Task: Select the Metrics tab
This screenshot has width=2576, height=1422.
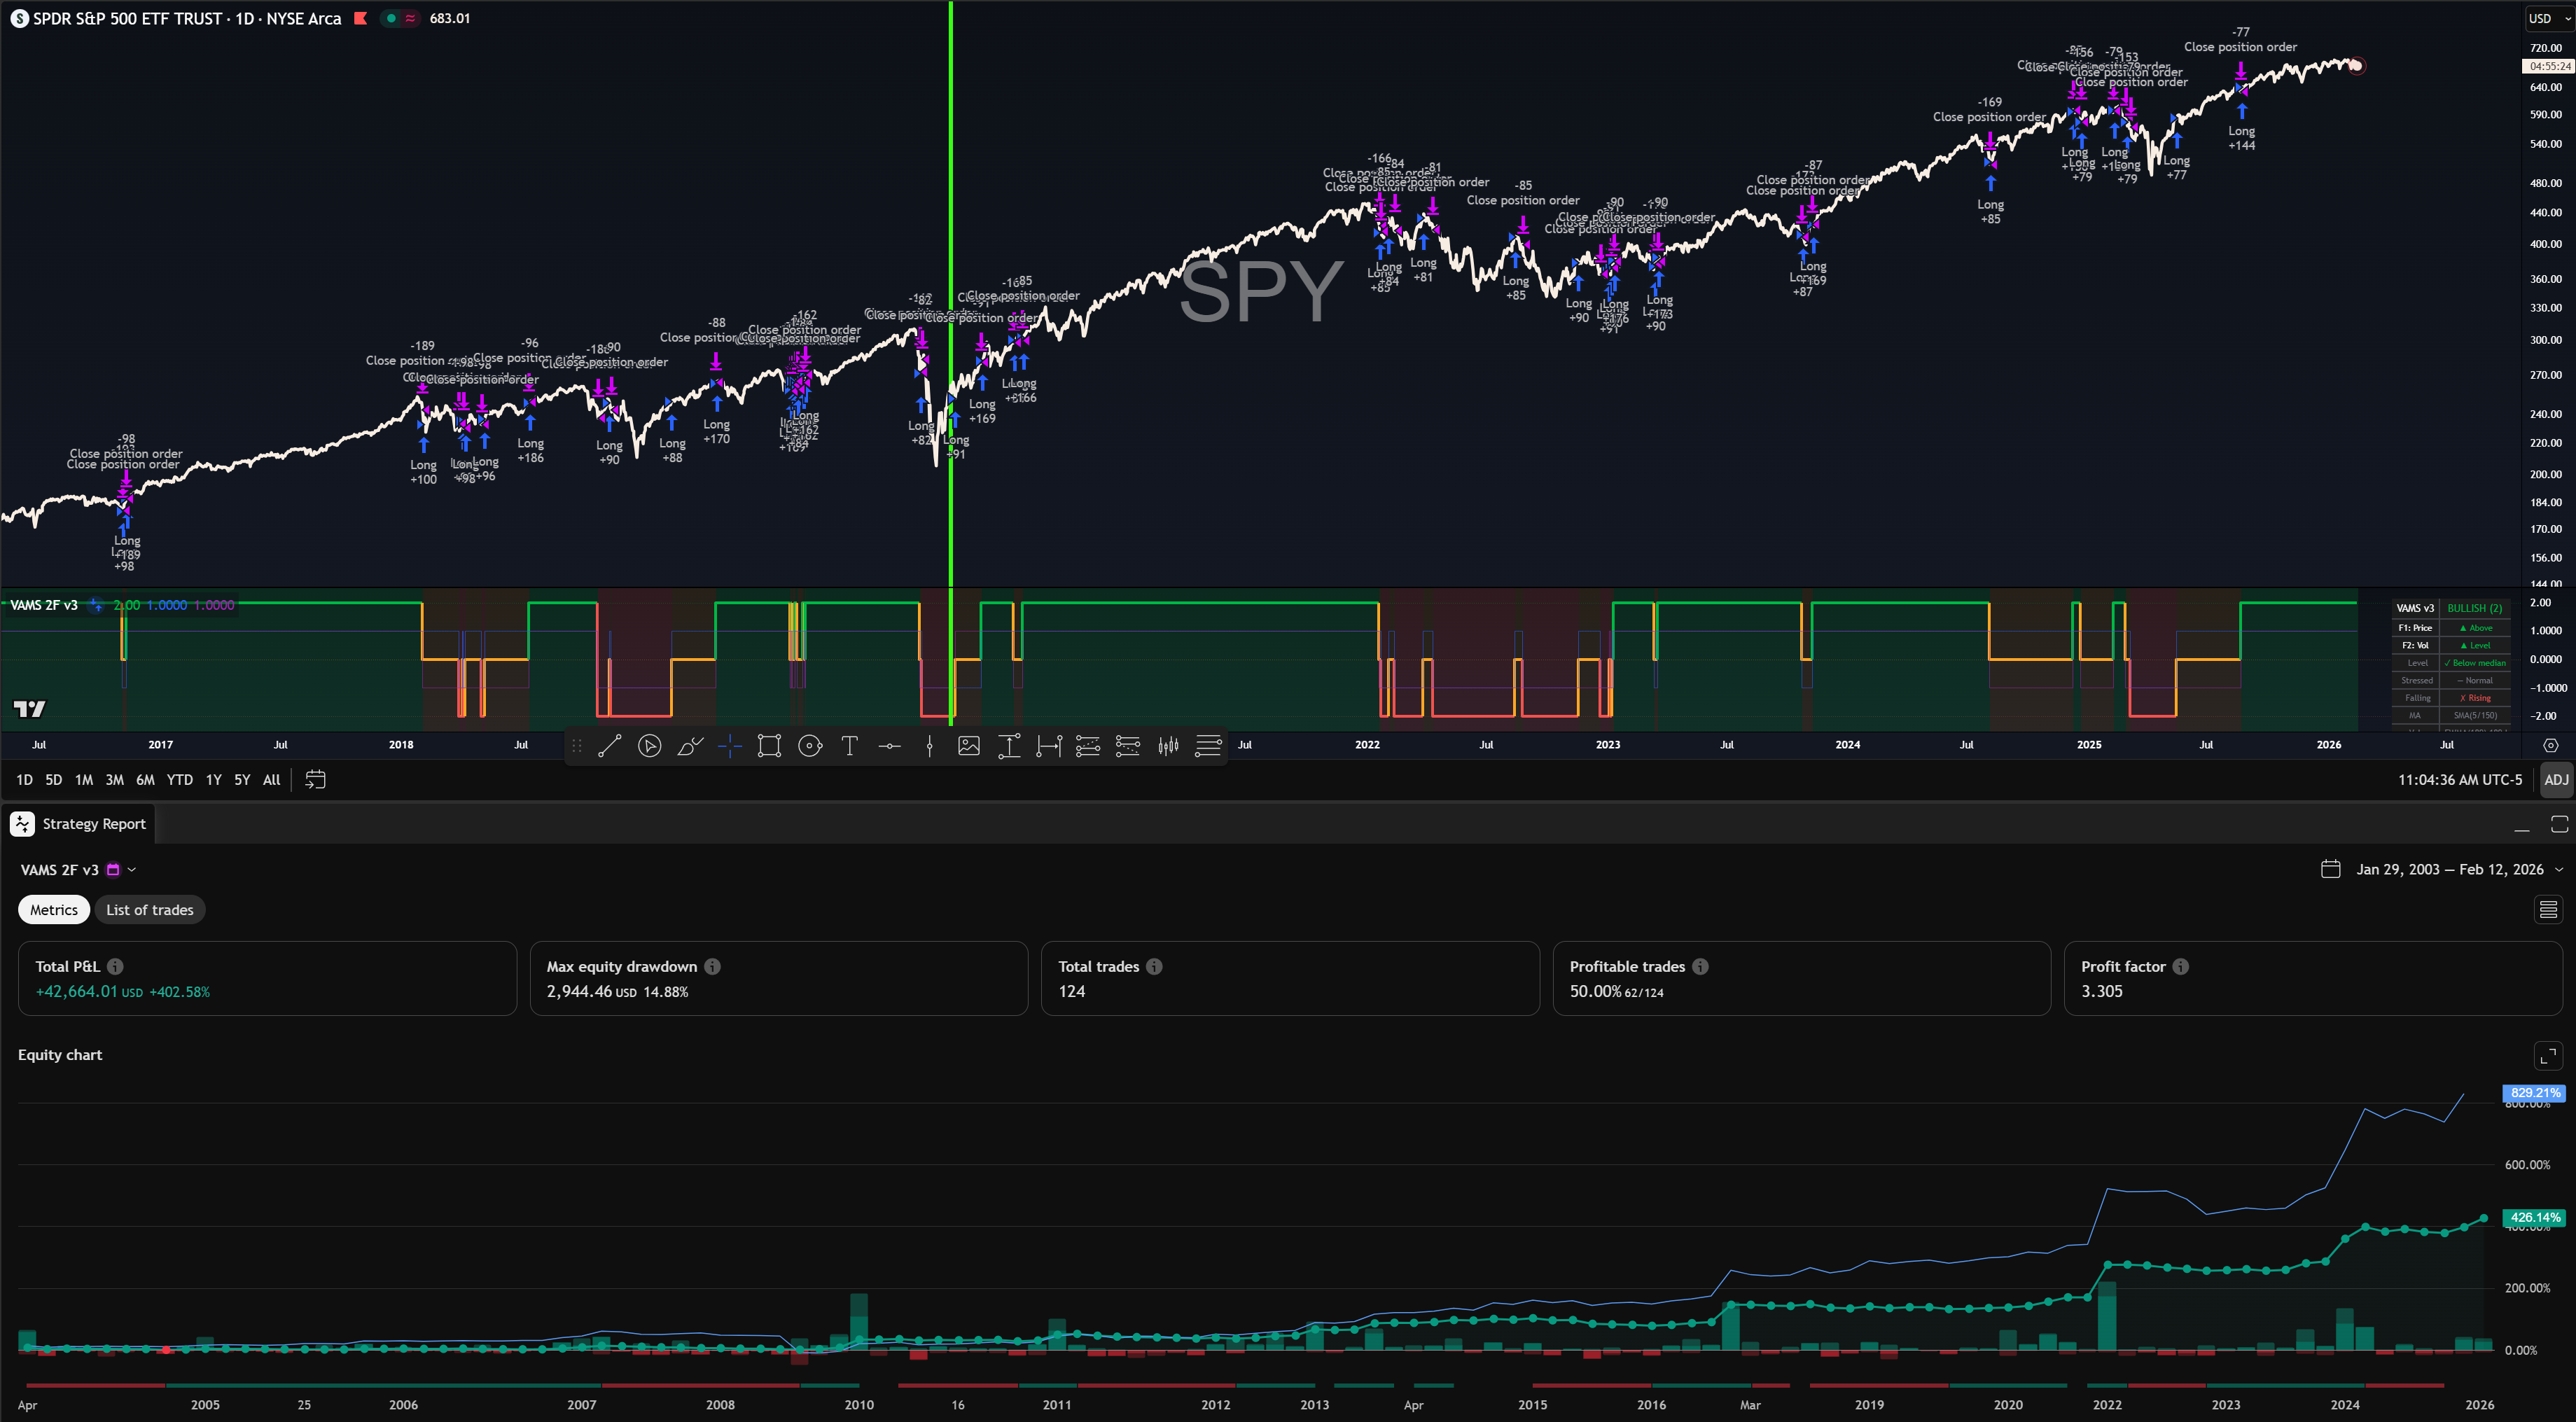Action: (54, 910)
